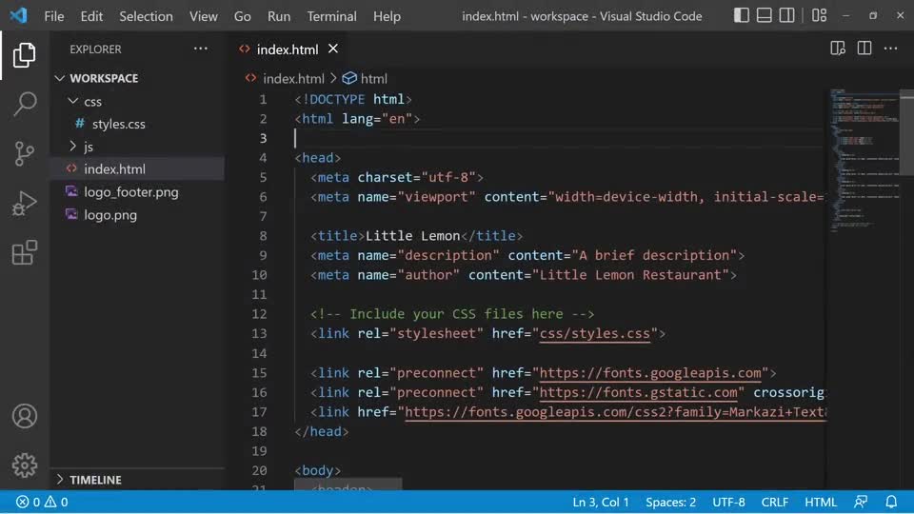This screenshot has height=514, width=914.
Task: Toggle the bottom panel layout button
Action: tap(764, 16)
